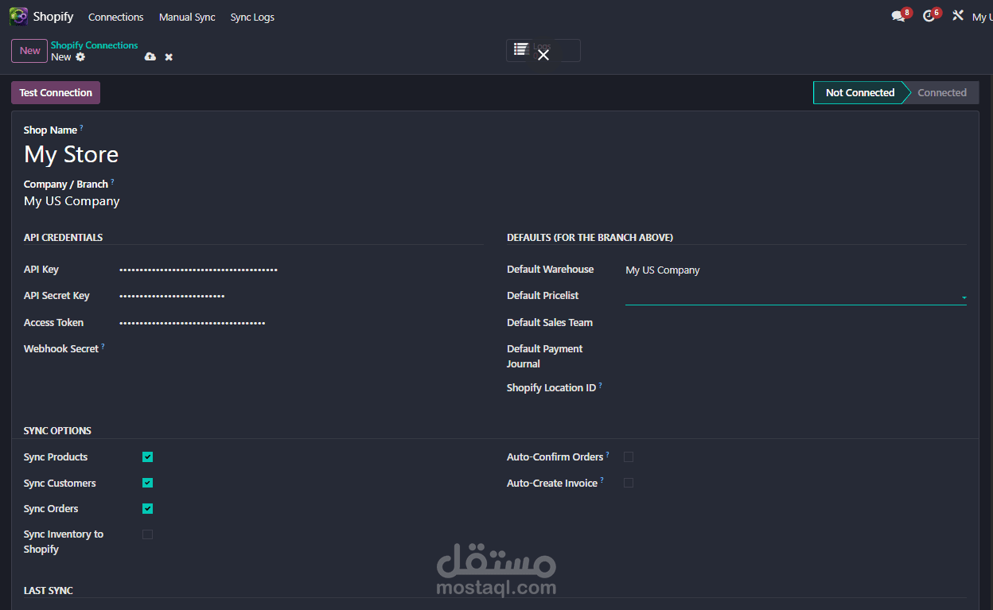Open the debug tools wrench icon
The image size is (993, 610).
[x=958, y=16]
